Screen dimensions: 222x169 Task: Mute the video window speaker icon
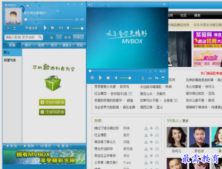(x=116, y=78)
